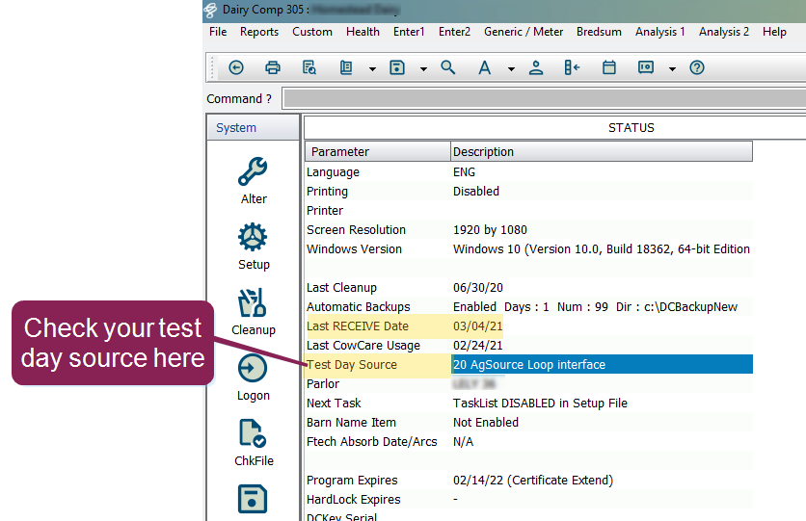Select the System panel tab
The width and height of the screenshot is (806, 521).
253,128
